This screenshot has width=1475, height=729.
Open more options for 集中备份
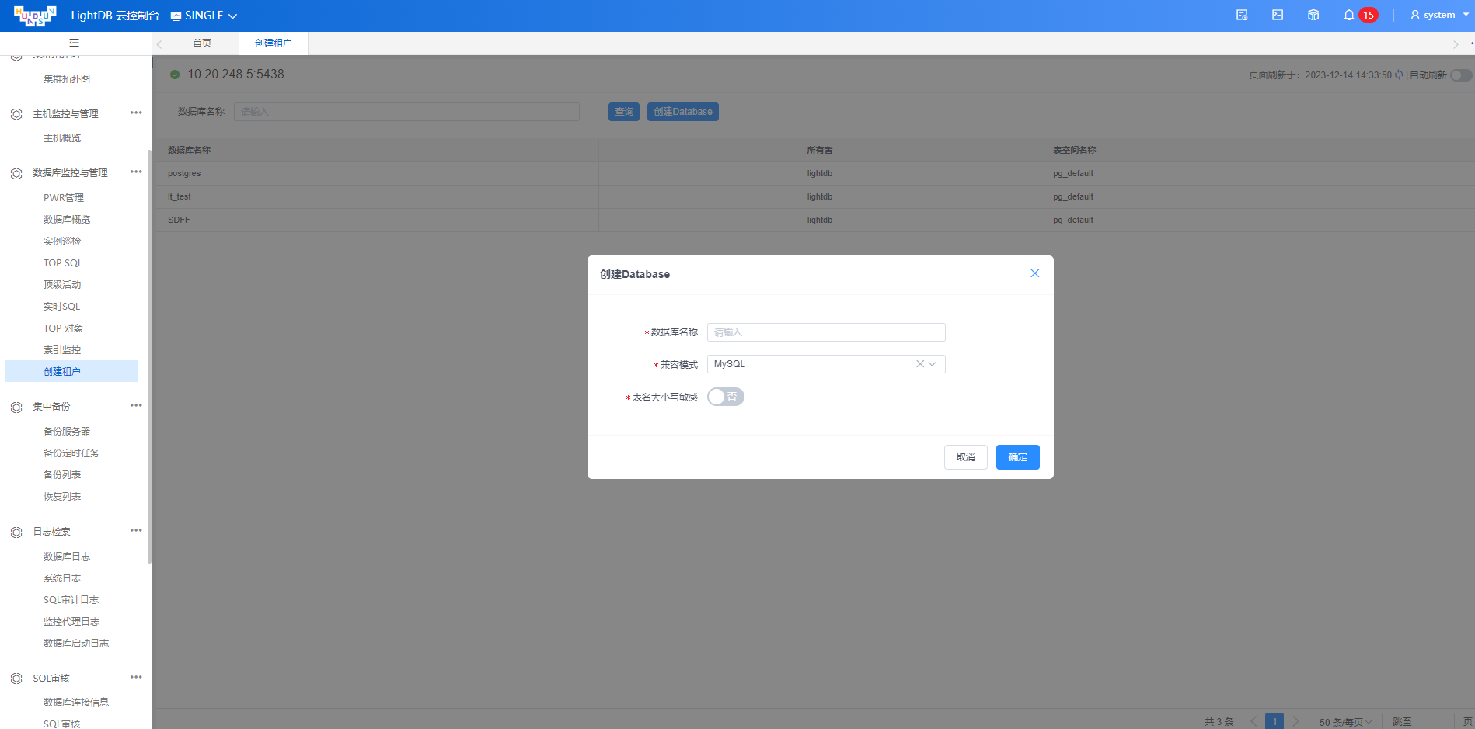(x=136, y=405)
